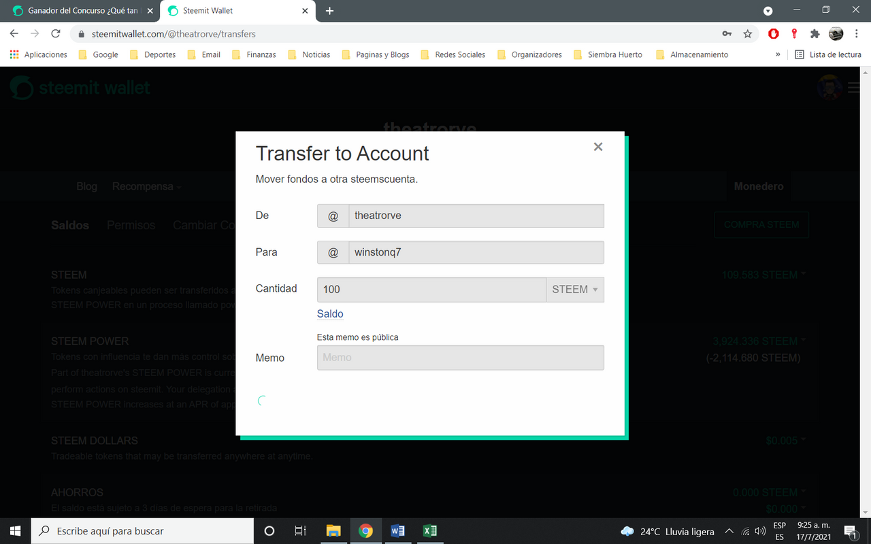Open the Finanzas bookmarks folder
This screenshot has width=871, height=544.
coord(254,54)
